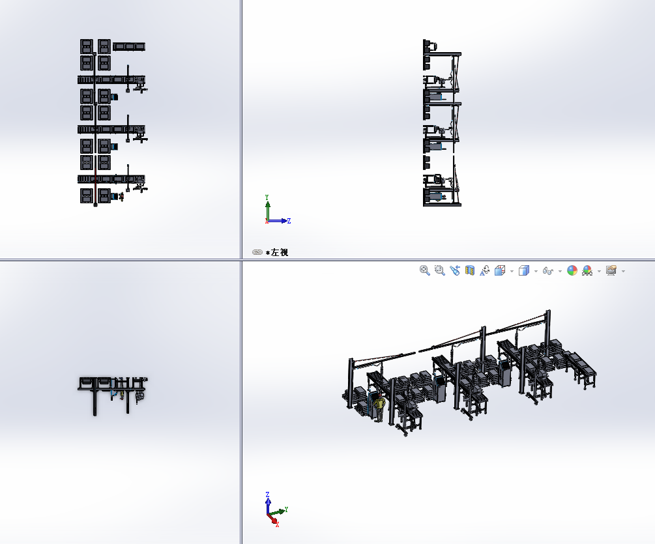Expand the Display Style dropdown arrow
This screenshot has height=544, width=655.
pos(536,272)
